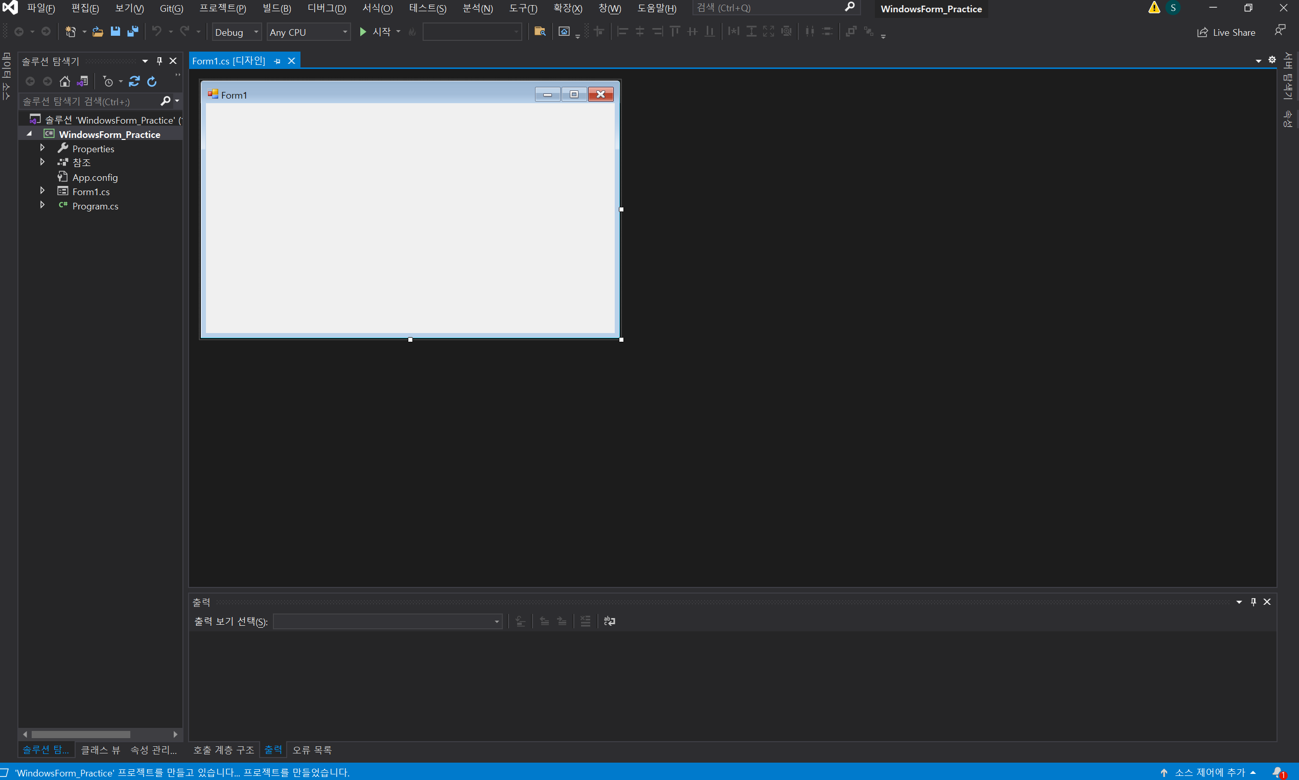Toggle word wrap icon in Output panel

coord(609,621)
